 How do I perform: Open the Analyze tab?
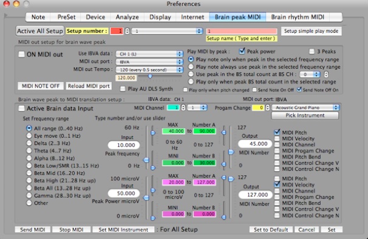coord(127,17)
